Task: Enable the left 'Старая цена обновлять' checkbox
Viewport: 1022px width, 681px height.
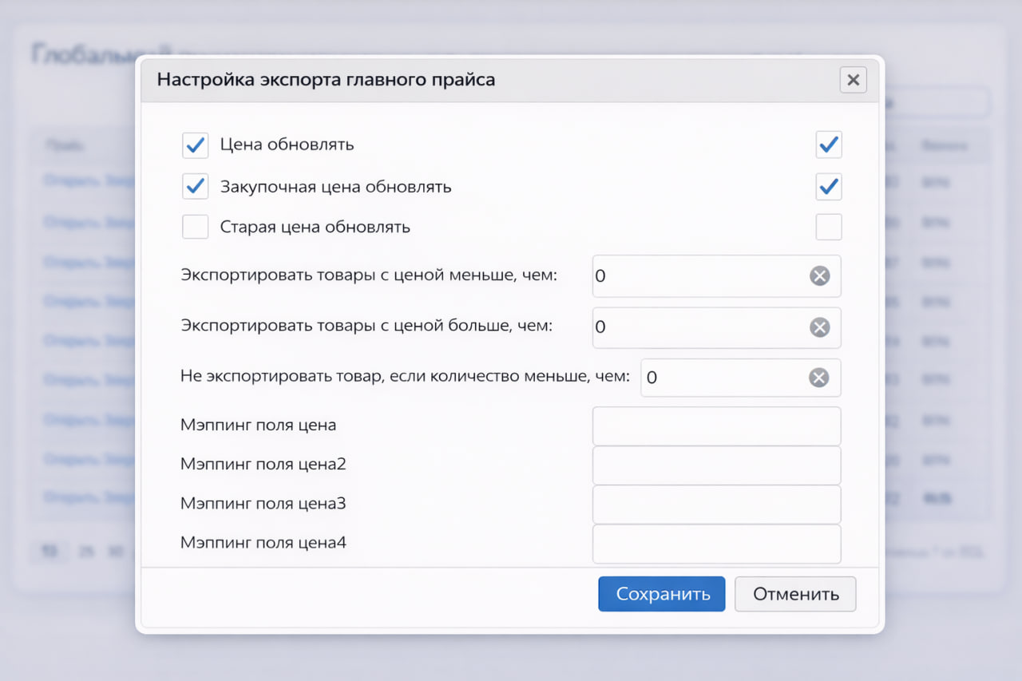Action: 196,227
